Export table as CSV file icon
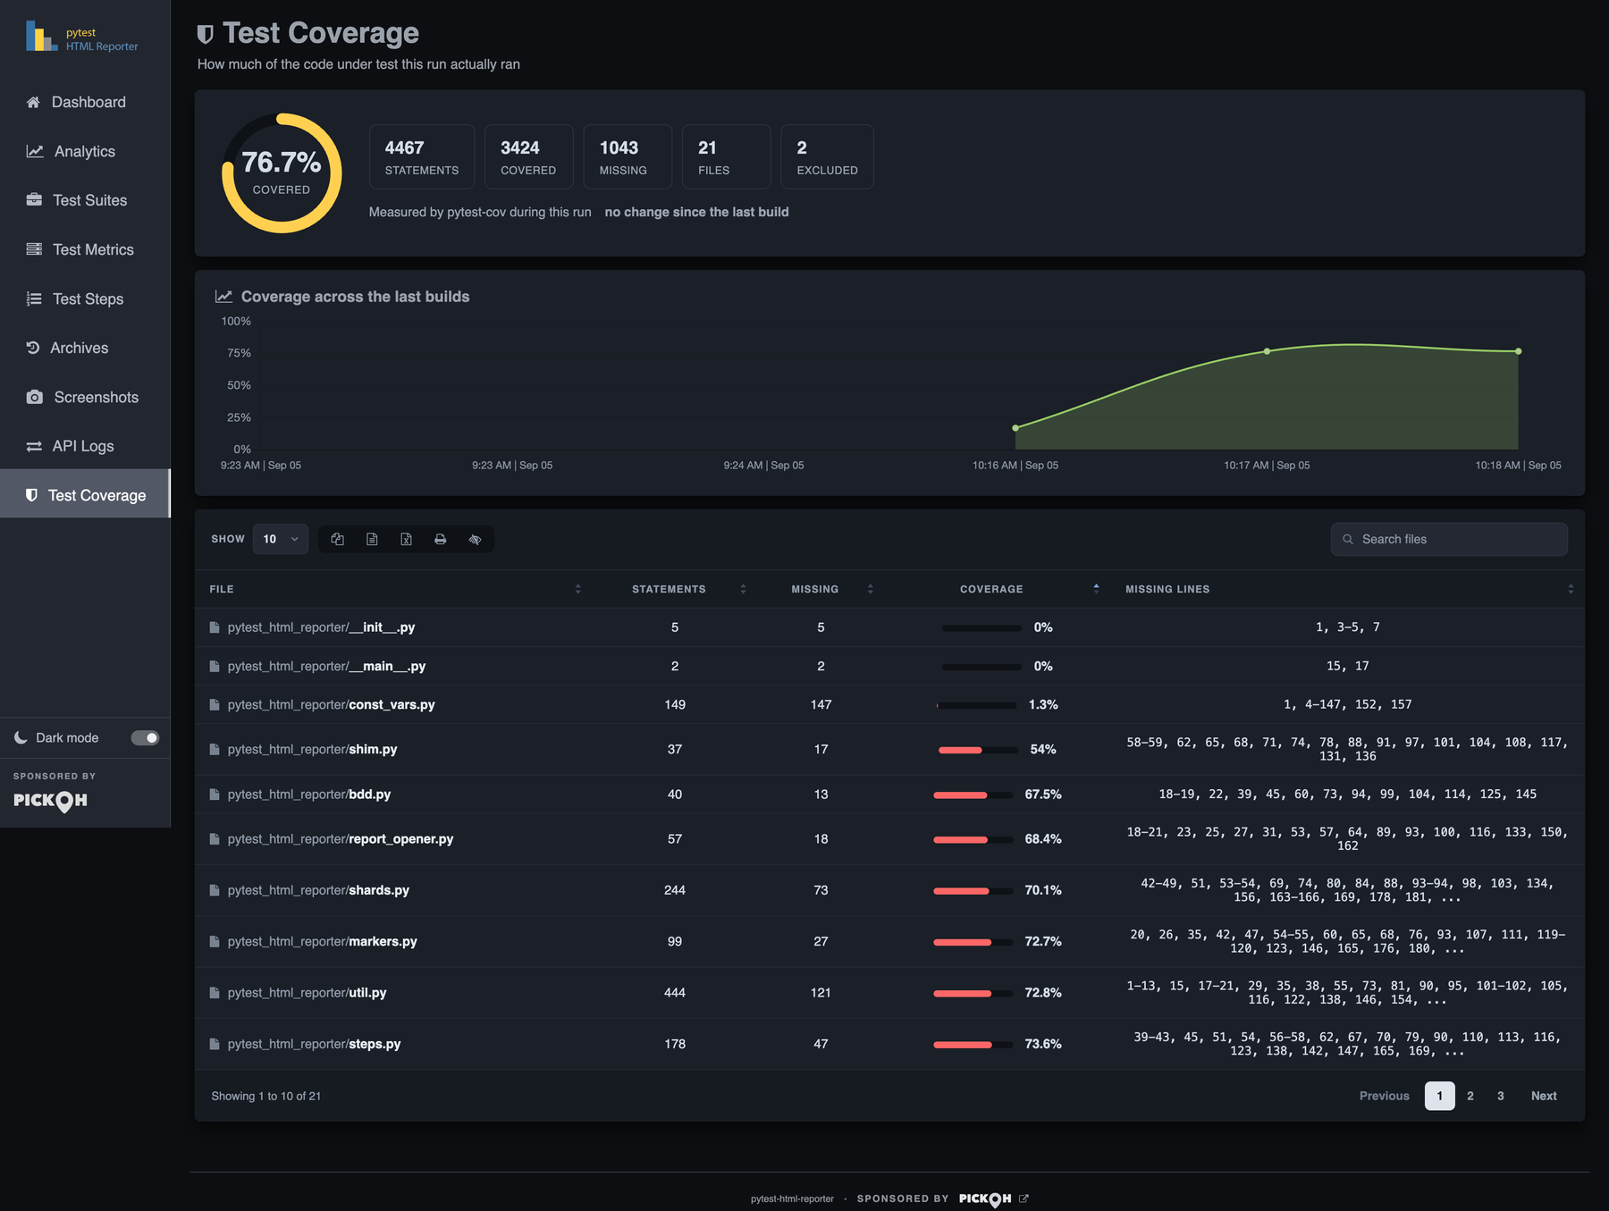1609x1211 pixels. (372, 539)
